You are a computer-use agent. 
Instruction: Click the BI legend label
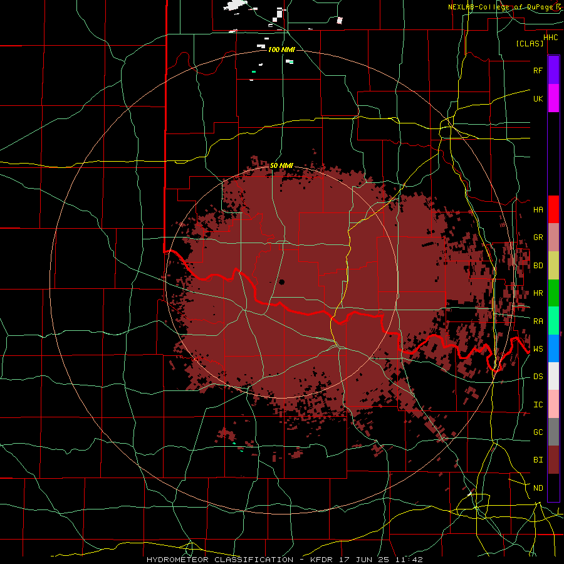pos(538,460)
